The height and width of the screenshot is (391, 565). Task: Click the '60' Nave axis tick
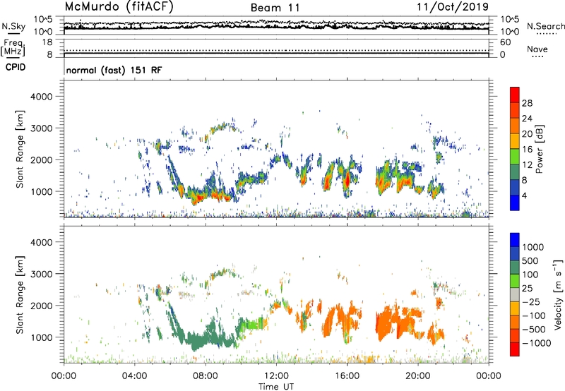pos(505,42)
